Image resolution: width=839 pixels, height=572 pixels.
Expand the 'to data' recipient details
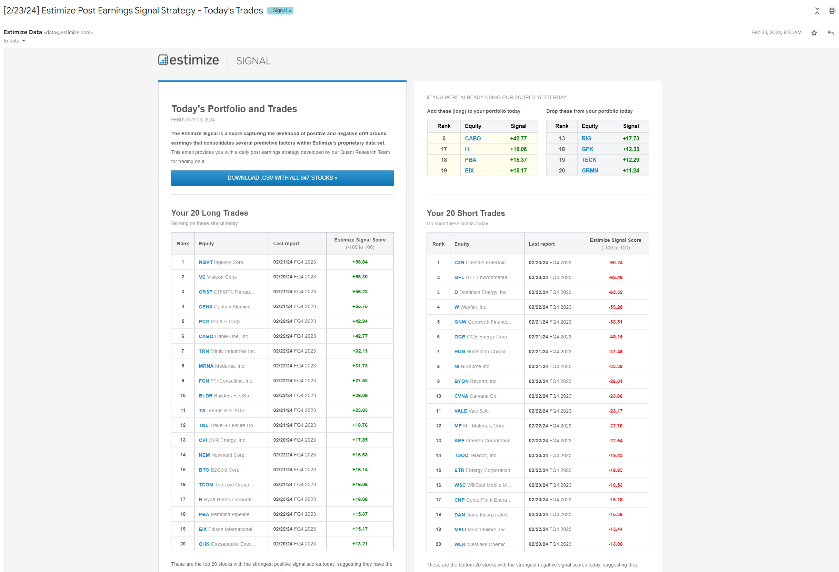click(23, 41)
